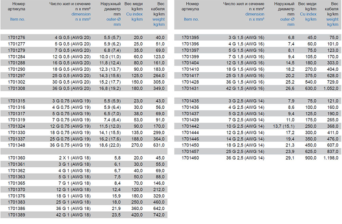
Task: Select item number 1701319
Action: pyautogui.click(x=16, y=120)
